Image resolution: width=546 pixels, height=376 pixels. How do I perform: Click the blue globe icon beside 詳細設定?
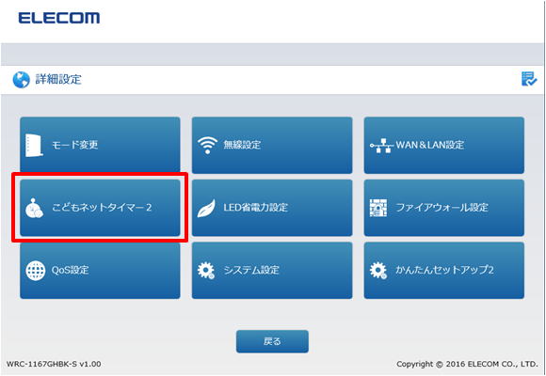click(22, 80)
